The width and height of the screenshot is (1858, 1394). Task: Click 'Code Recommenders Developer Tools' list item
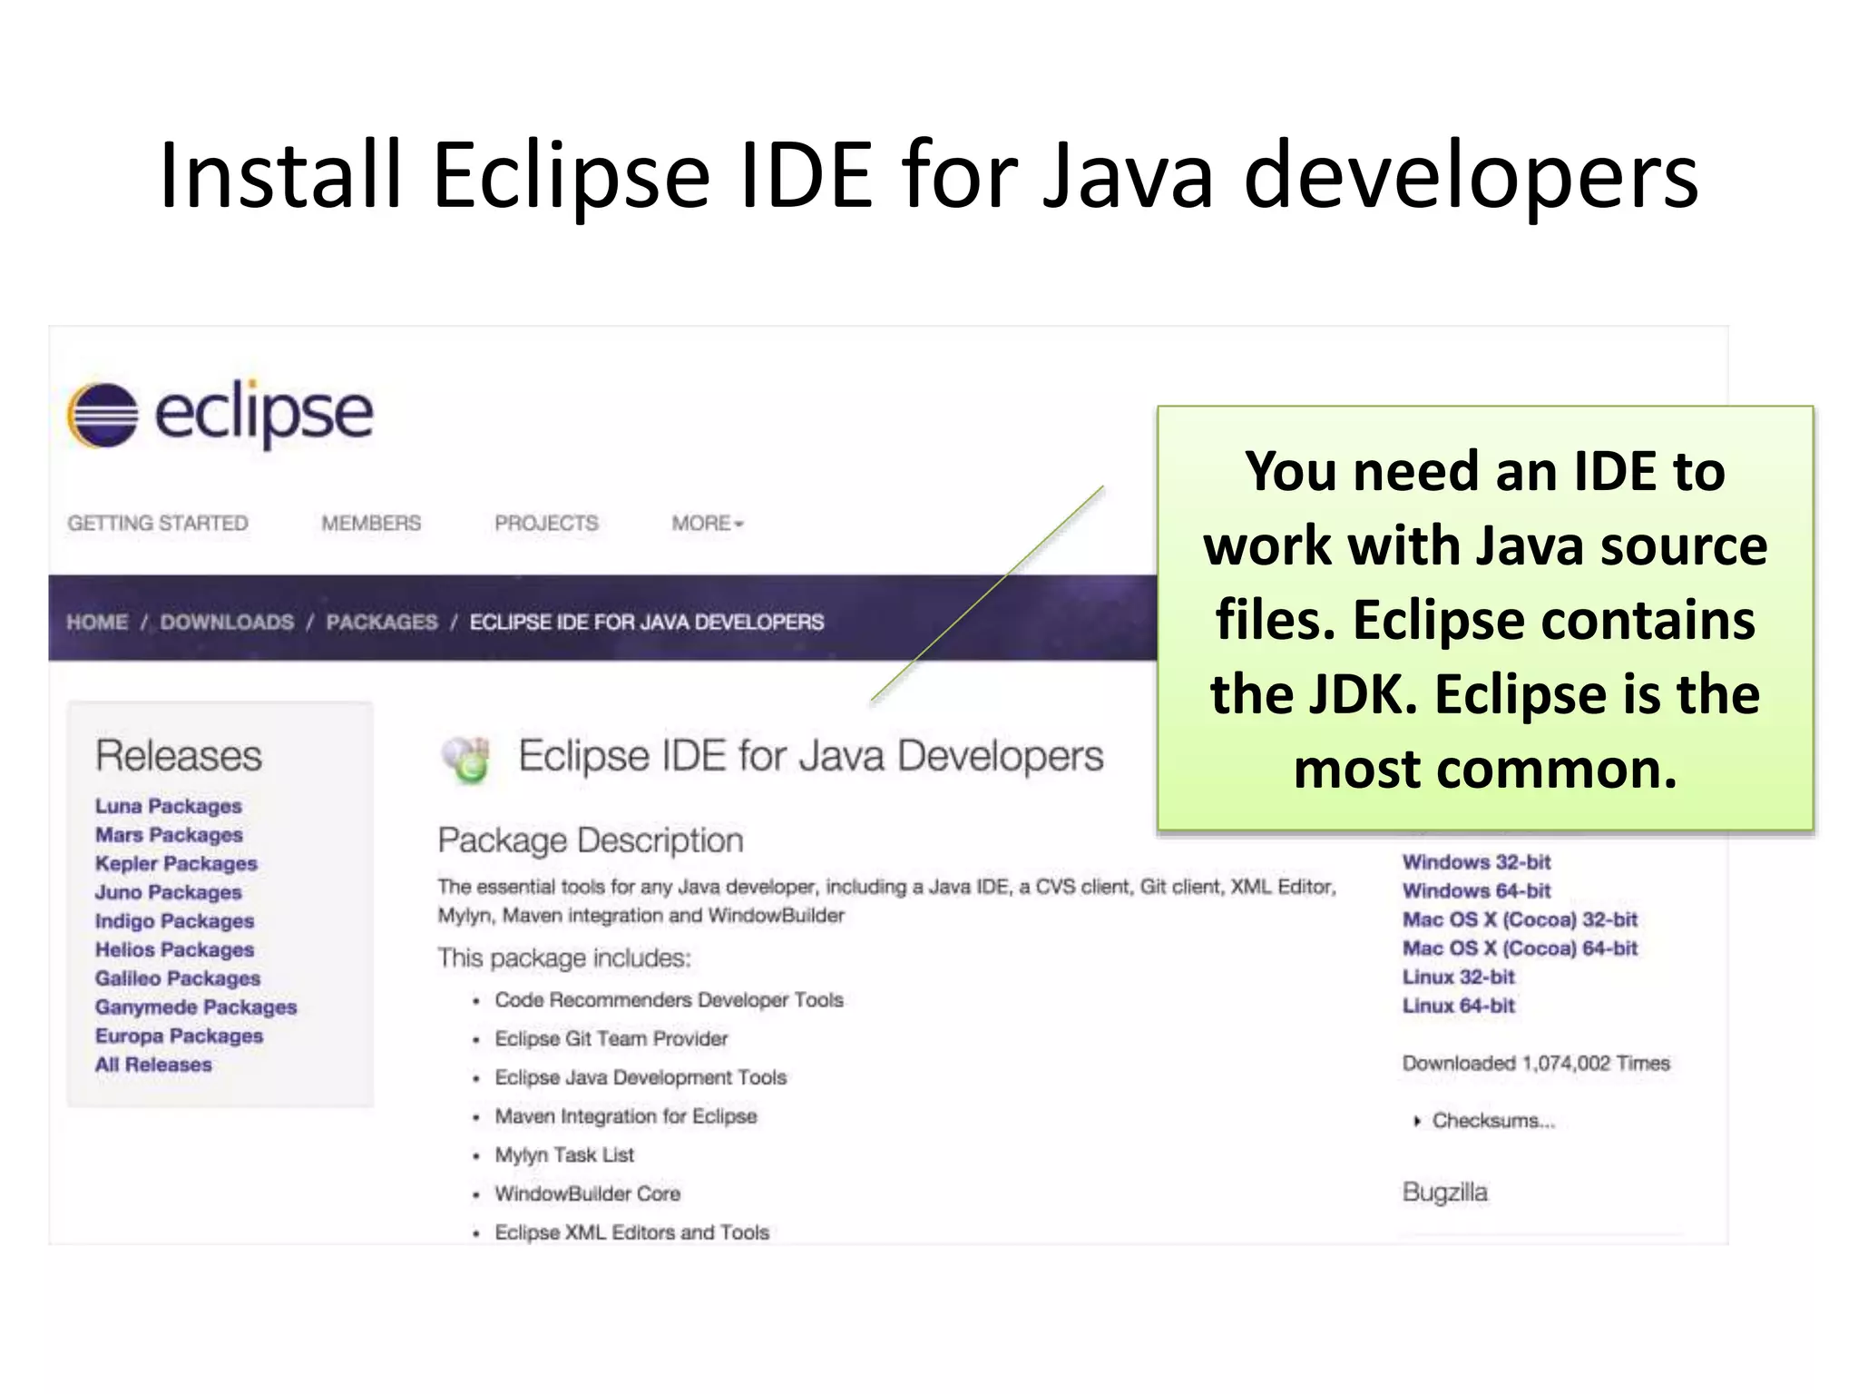[670, 1000]
